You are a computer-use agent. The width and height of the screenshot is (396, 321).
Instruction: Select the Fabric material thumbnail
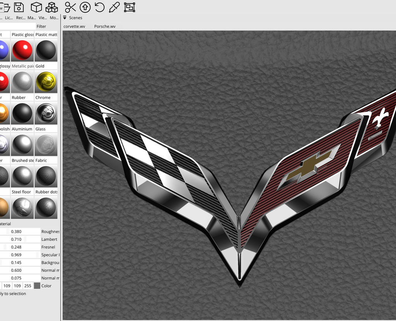coord(46,175)
